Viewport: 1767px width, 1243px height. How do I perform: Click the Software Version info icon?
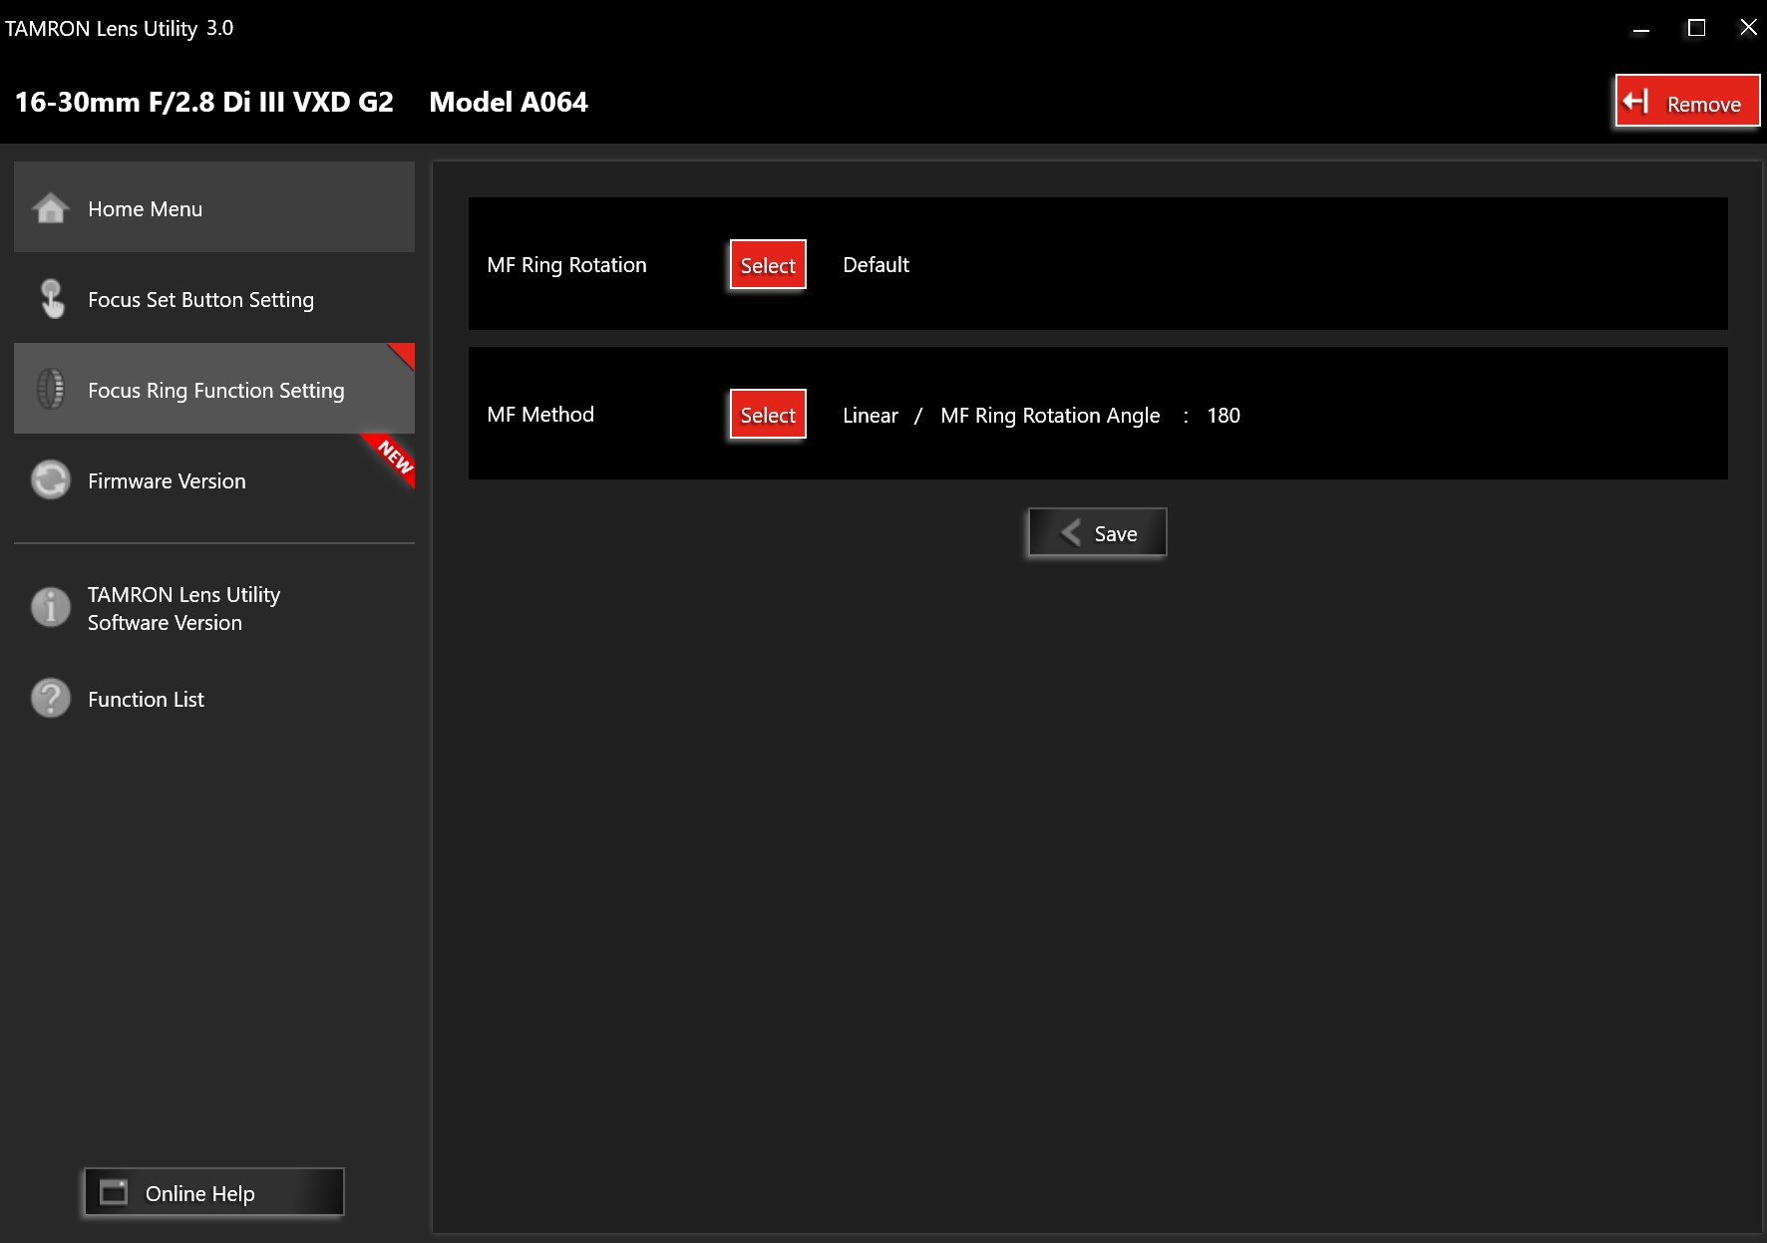pos(51,607)
